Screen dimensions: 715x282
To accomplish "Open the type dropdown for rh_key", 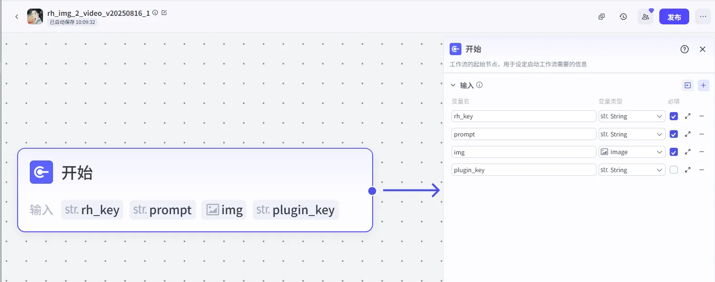I will [x=632, y=116].
